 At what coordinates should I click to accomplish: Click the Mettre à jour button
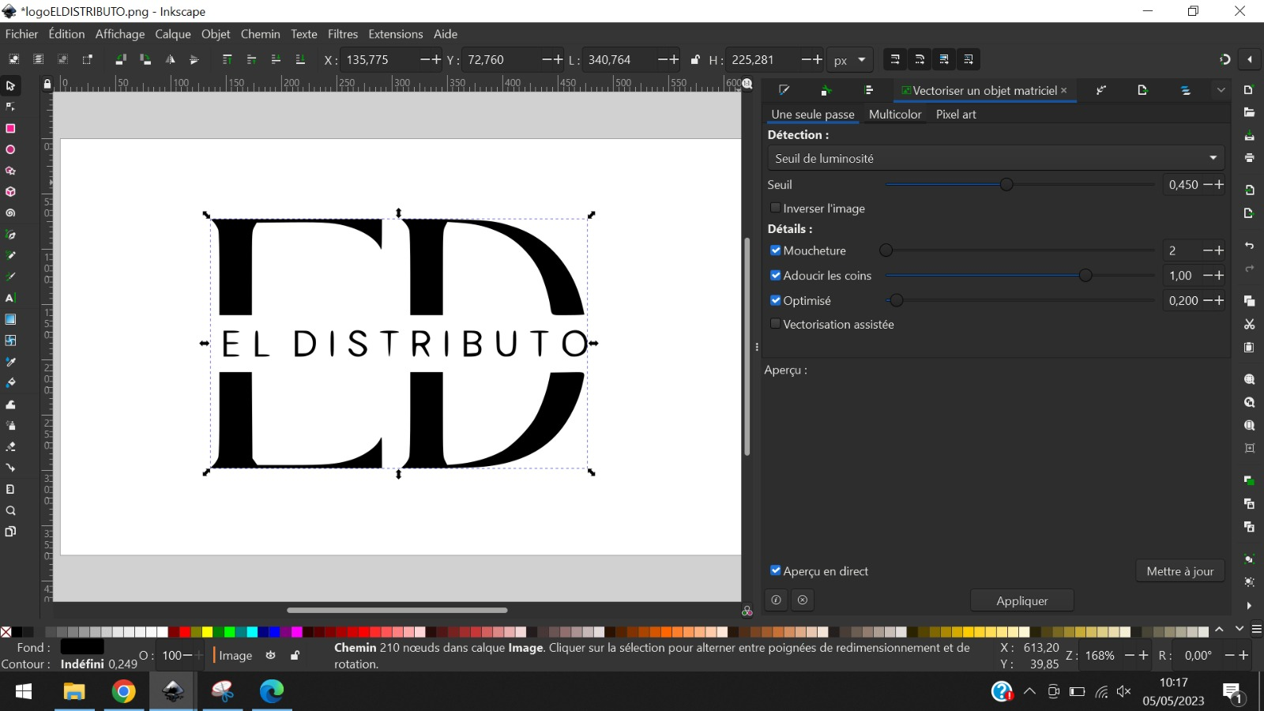1180,571
